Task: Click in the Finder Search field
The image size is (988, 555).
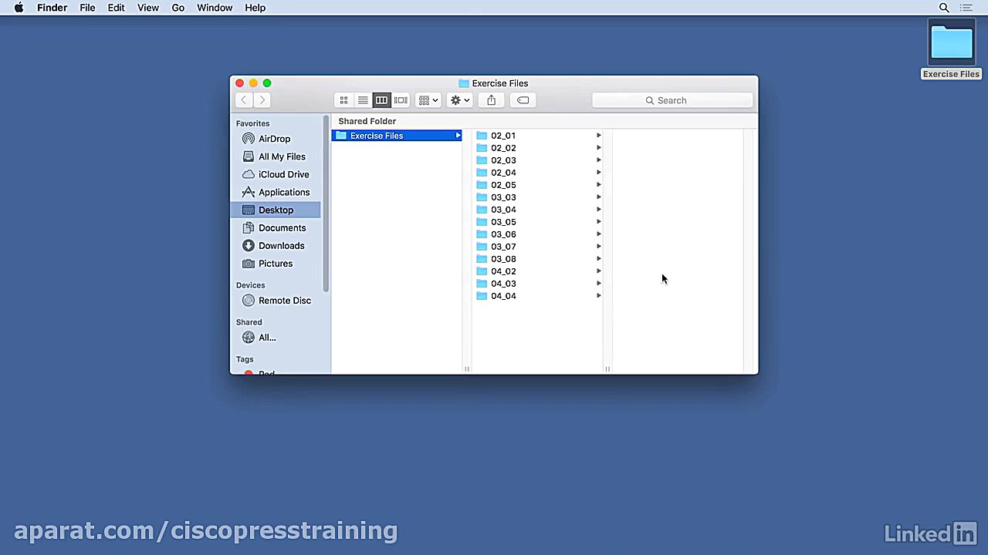Action: 672,100
